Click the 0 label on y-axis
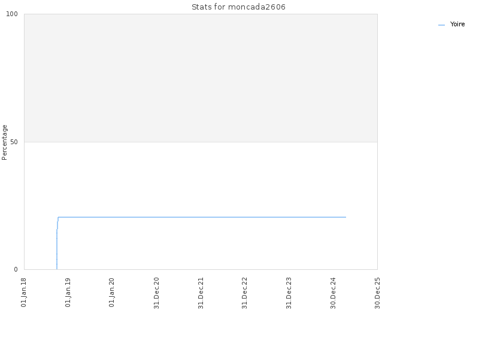This screenshot has height=359, width=479. pyautogui.click(x=16, y=269)
